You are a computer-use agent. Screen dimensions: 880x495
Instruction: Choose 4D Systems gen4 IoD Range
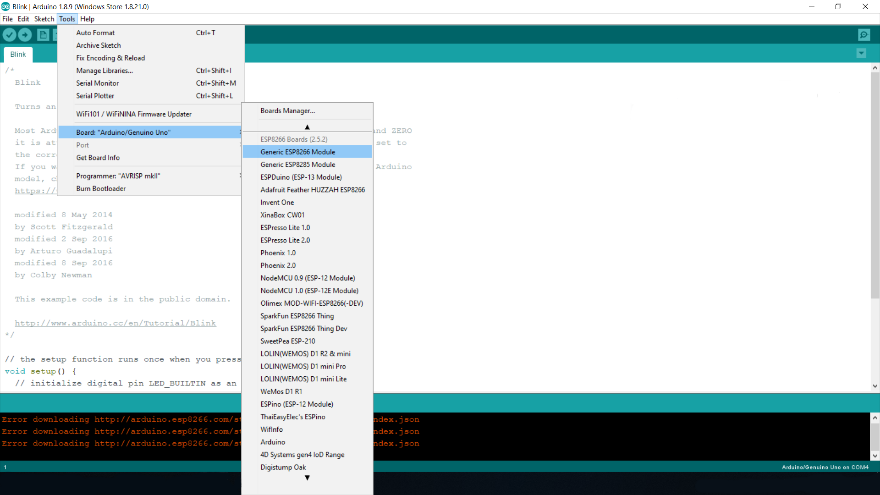point(307,454)
